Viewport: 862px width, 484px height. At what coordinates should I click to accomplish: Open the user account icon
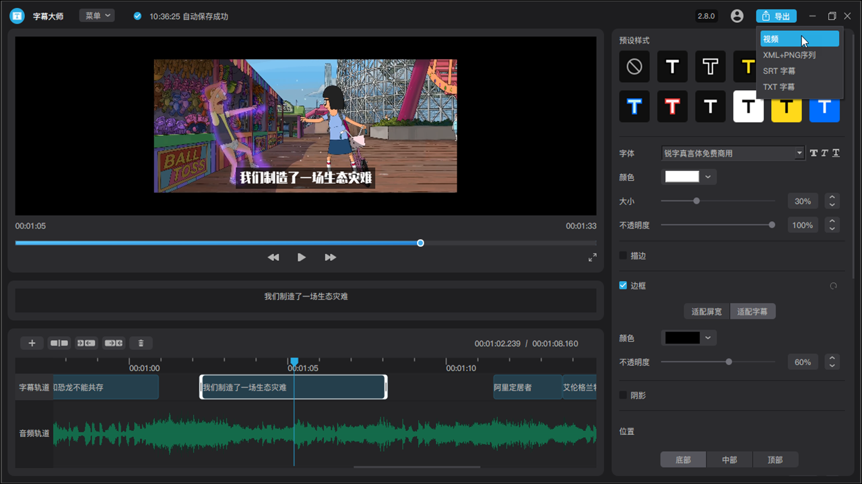(x=737, y=16)
